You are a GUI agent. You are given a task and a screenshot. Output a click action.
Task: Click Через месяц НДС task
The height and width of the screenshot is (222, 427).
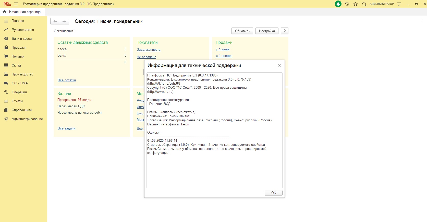[x=71, y=106]
